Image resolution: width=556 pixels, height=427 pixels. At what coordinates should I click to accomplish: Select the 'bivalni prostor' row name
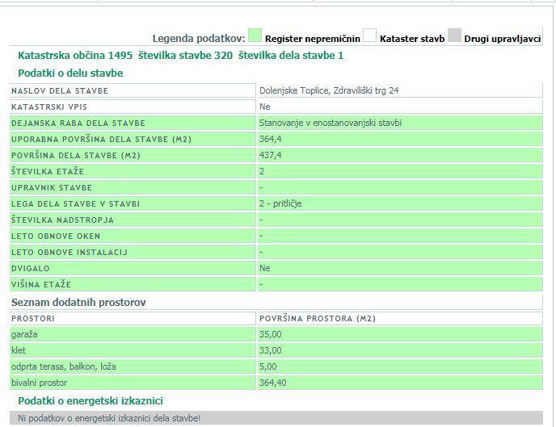point(39,383)
